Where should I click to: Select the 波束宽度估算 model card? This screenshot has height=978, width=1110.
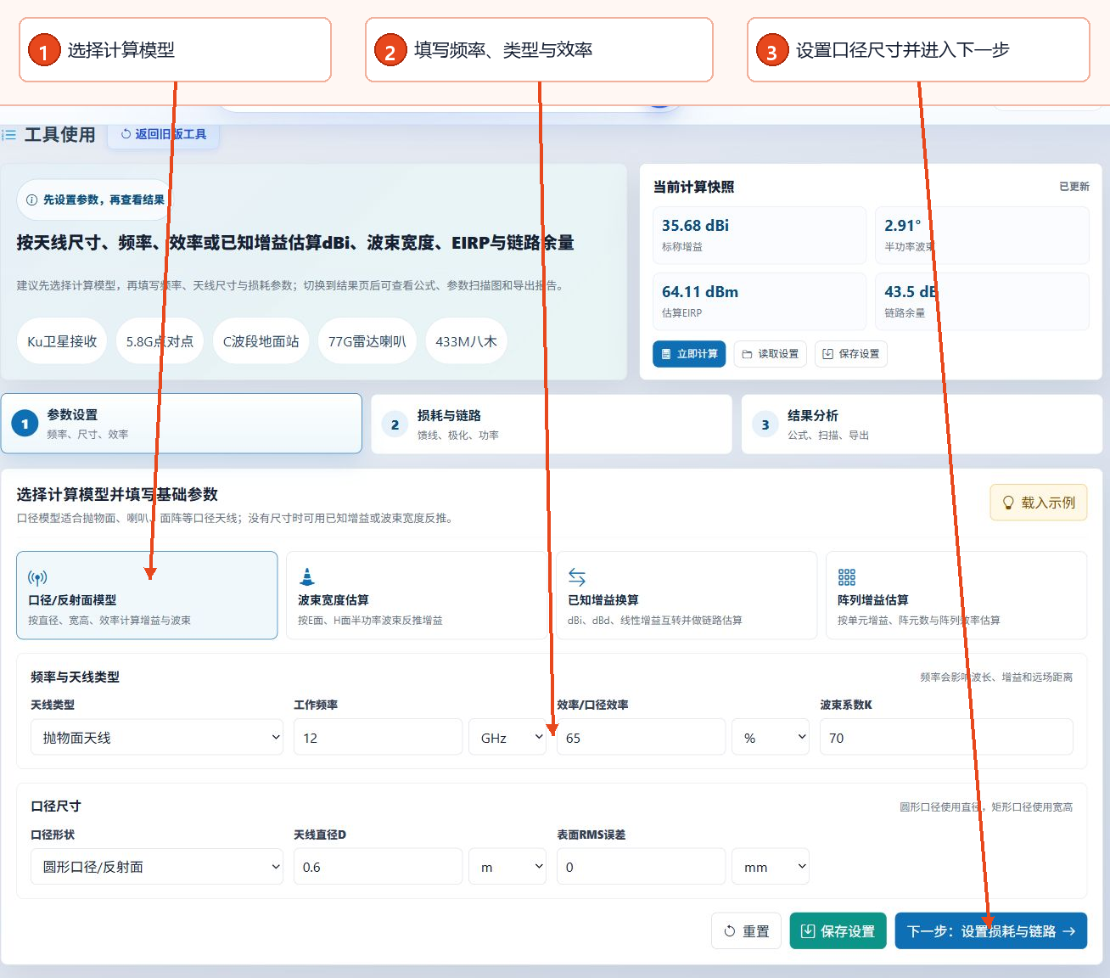[x=417, y=595]
